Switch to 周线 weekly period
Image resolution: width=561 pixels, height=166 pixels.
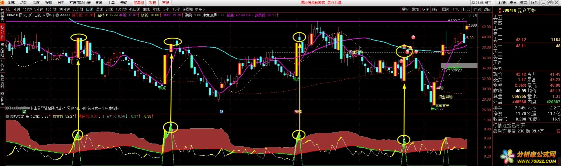pos(100,9)
